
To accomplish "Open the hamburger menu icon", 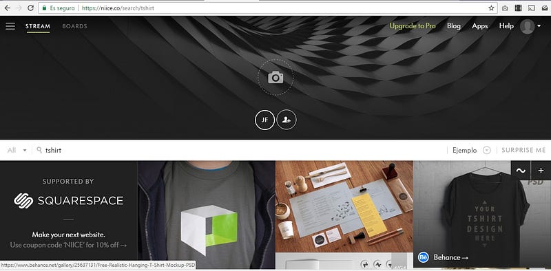I will click(10, 26).
